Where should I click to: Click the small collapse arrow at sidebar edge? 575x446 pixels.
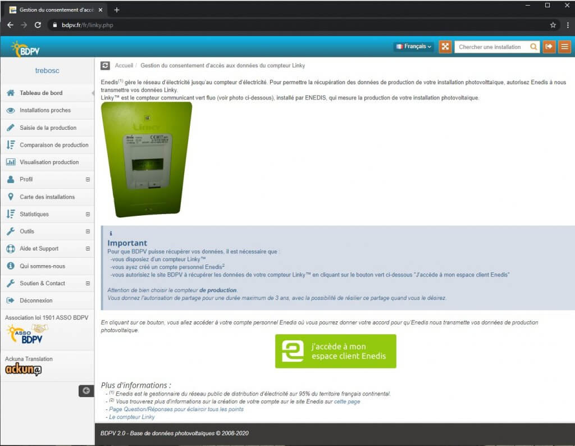tap(93, 93)
